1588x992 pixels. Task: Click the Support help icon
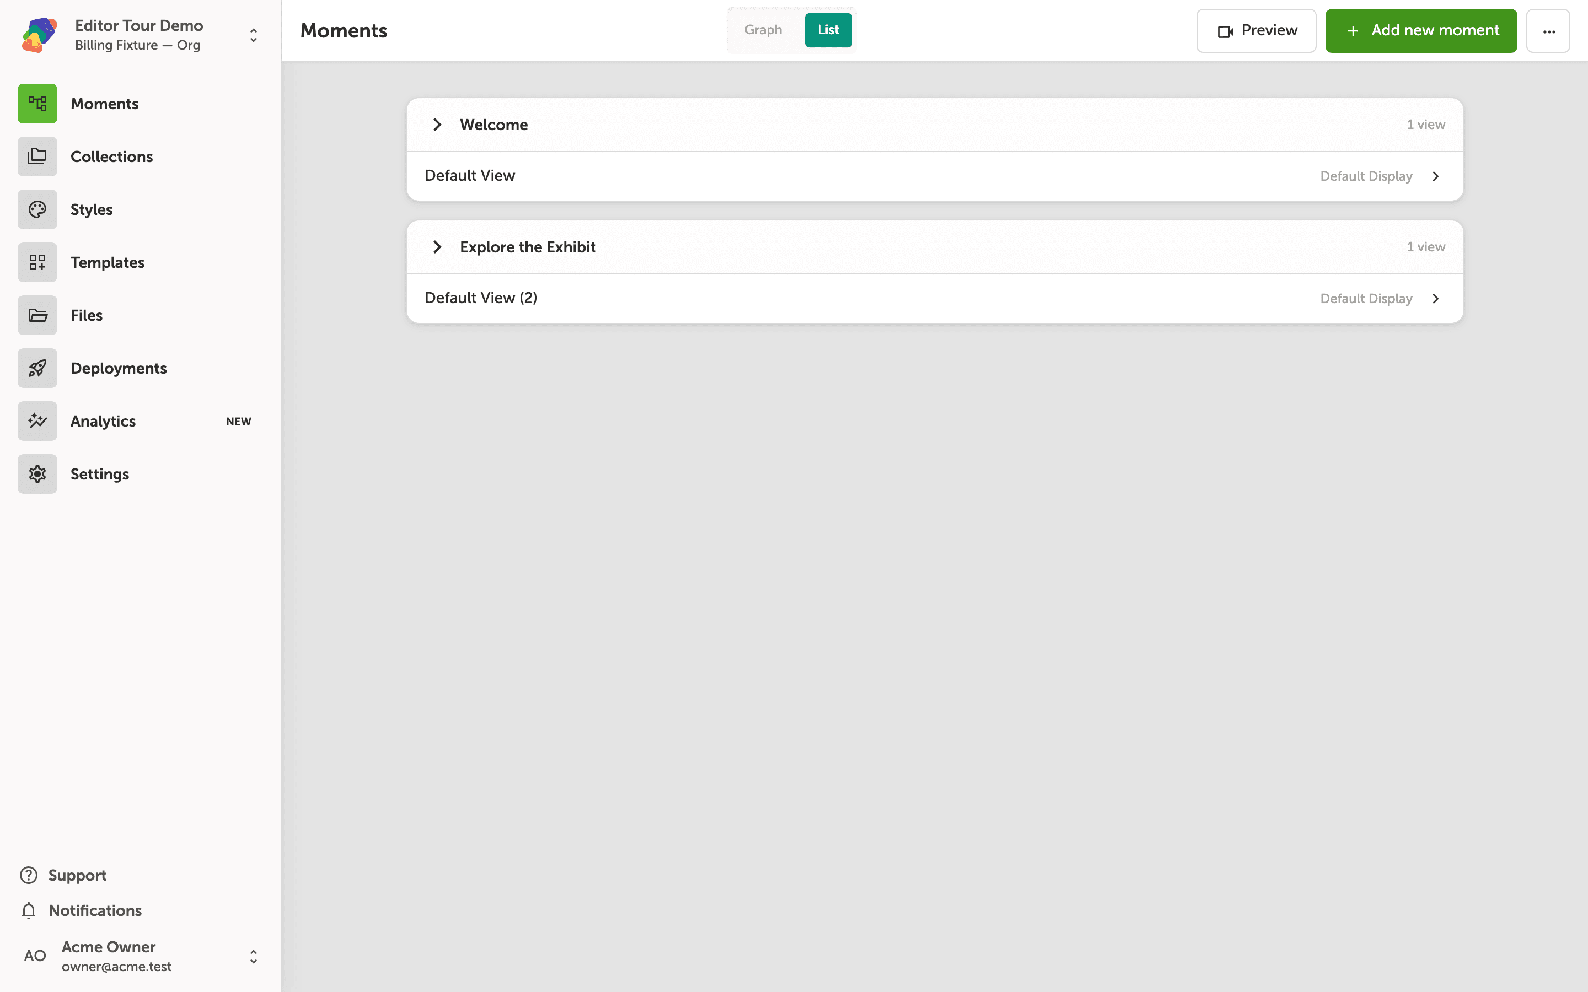(x=29, y=875)
